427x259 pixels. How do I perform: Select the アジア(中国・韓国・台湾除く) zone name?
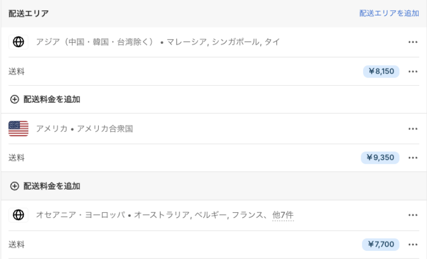coord(95,42)
